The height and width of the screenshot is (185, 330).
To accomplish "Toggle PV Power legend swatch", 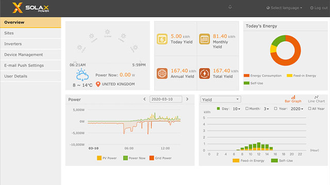I will coord(99,158).
